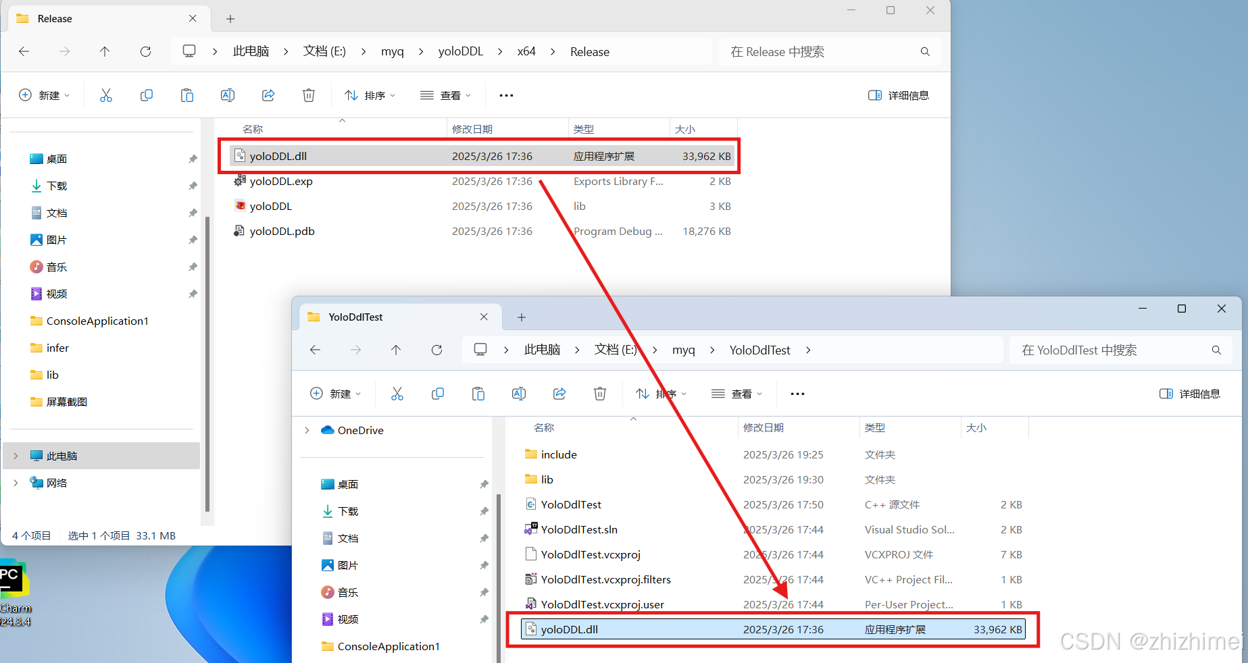Go up one folder in Release window
The height and width of the screenshot is (663, 1248).
point(105,51)
